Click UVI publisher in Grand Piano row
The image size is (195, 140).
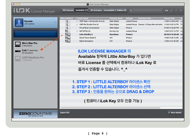[111, 38]
